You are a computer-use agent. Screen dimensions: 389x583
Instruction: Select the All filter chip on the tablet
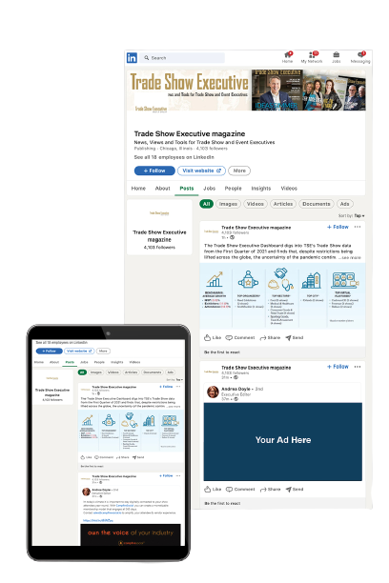[82, 372]
